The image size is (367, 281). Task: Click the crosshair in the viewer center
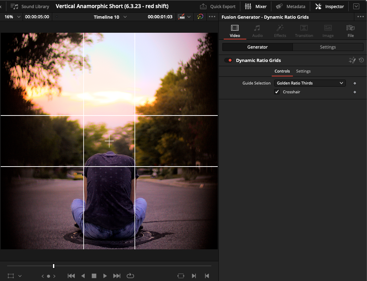click(109, 141)
